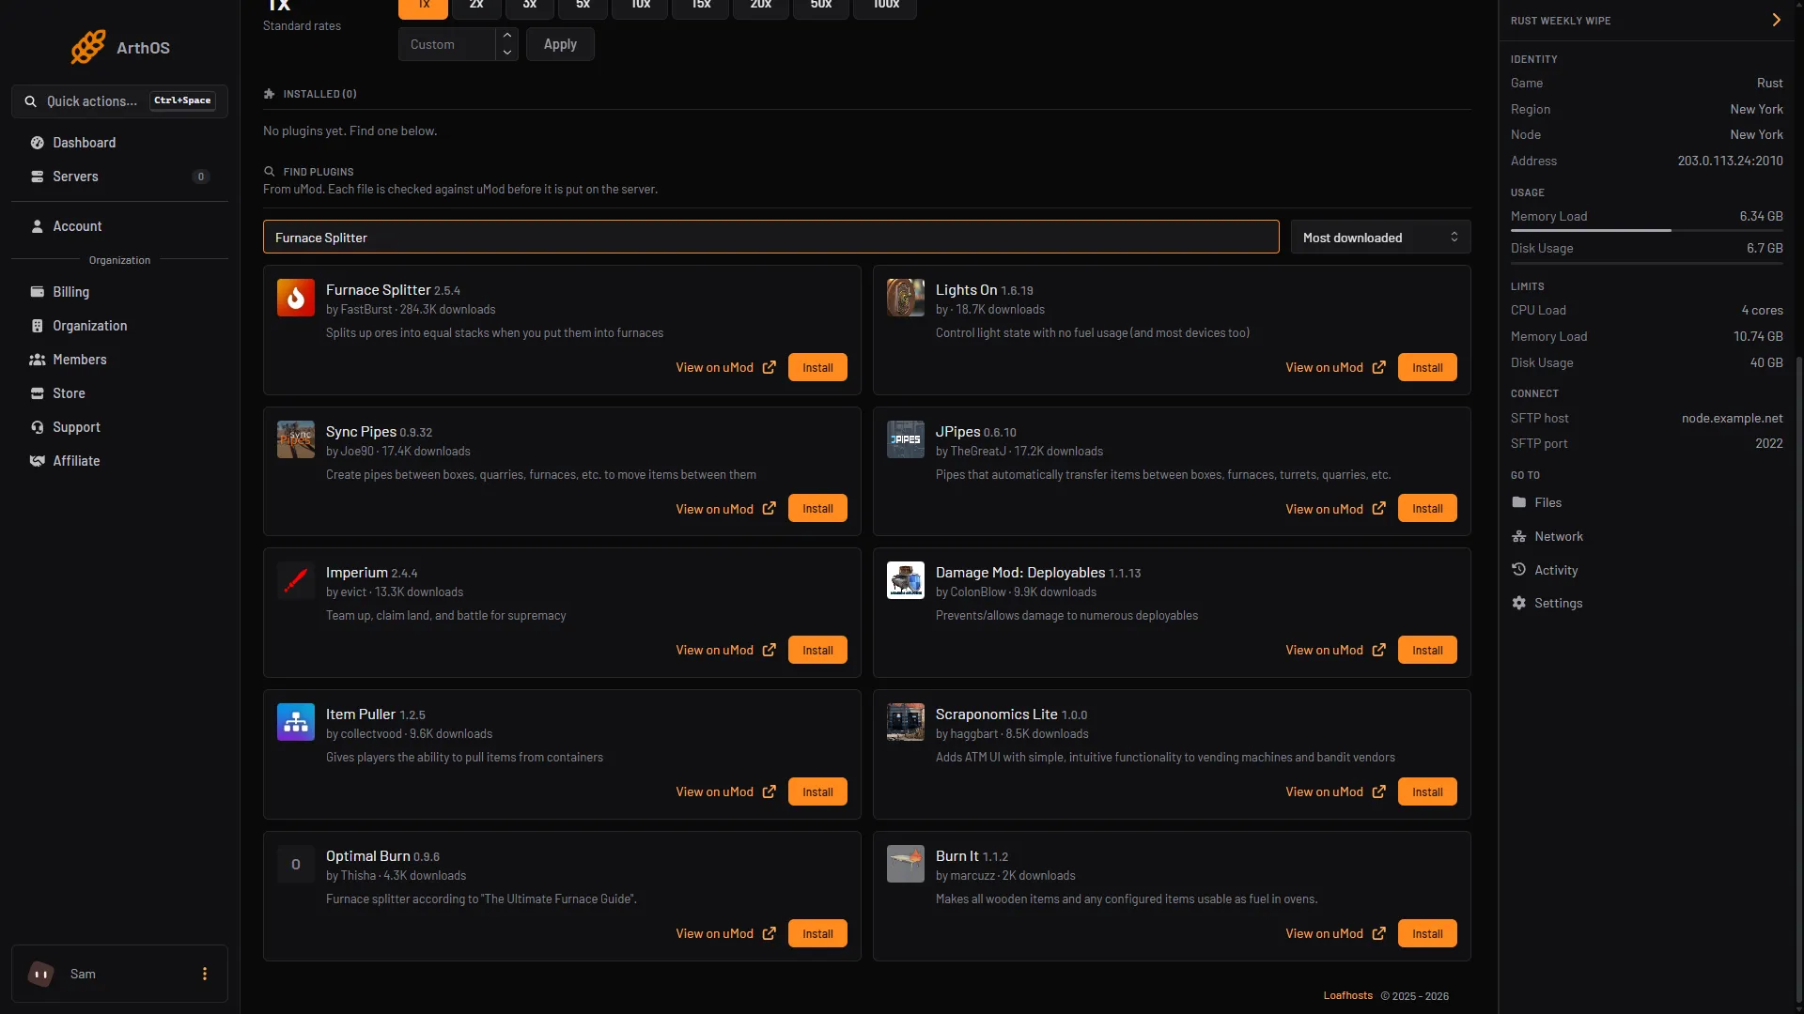
Task: Open Sam's user options menu (three dots)
Action: click(205, 974)
